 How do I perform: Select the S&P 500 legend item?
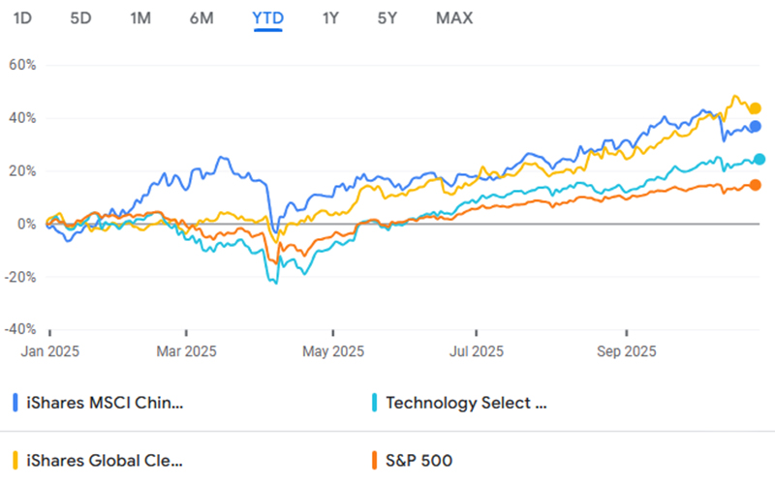coord(419,460)
